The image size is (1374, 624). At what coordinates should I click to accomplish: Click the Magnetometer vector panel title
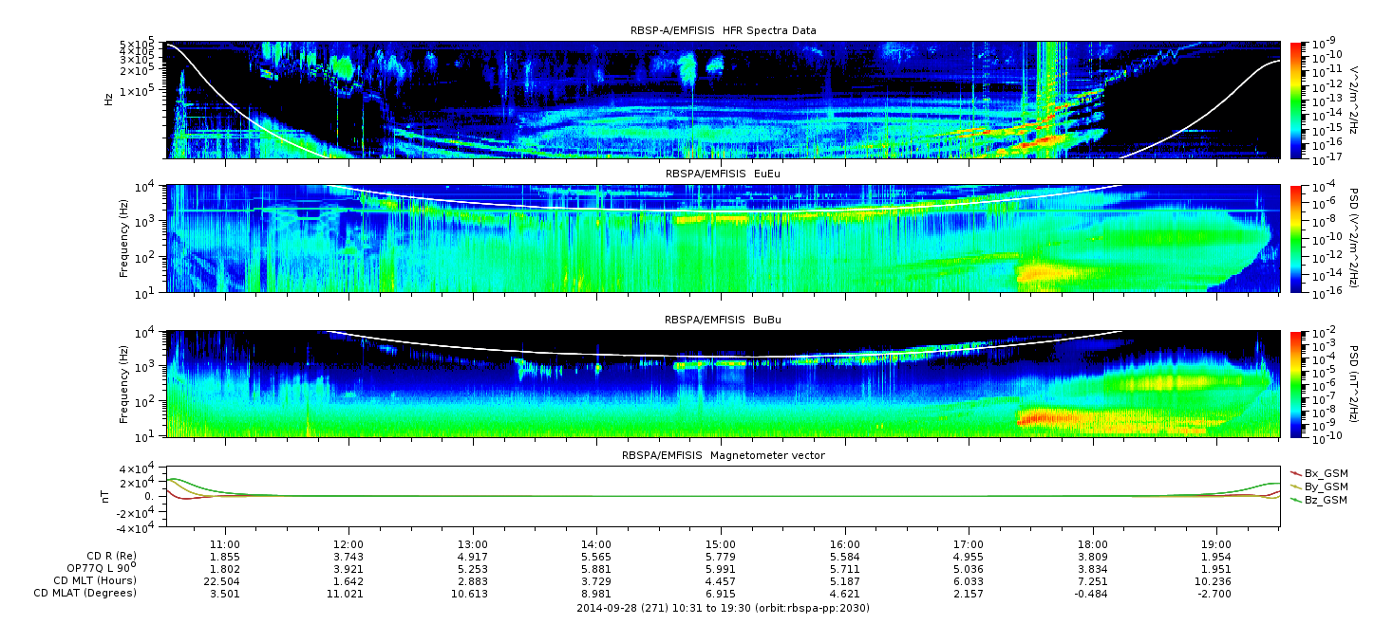pos(723,455)
